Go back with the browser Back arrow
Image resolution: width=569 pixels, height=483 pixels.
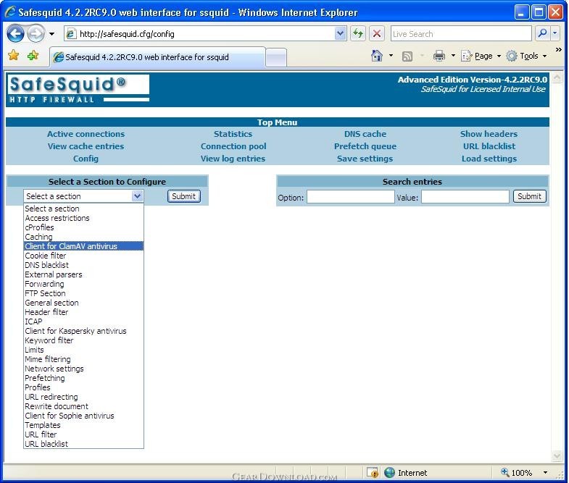pyautogui.click(x=15, y=34)
